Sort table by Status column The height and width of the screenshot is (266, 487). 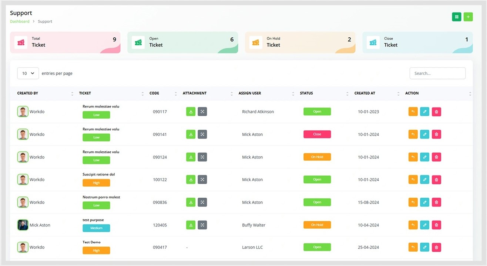[x=347, y=93]
